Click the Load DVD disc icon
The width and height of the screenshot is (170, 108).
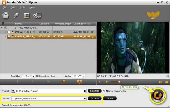tap(6, 16)
